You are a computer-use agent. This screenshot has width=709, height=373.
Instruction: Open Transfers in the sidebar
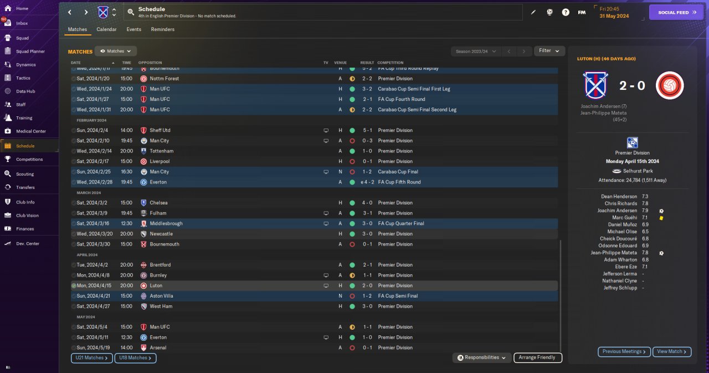pyautogui.click(x=25, y=187)
